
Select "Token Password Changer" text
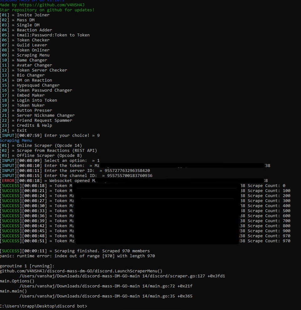pyautogui.click(x=45, y=90)
